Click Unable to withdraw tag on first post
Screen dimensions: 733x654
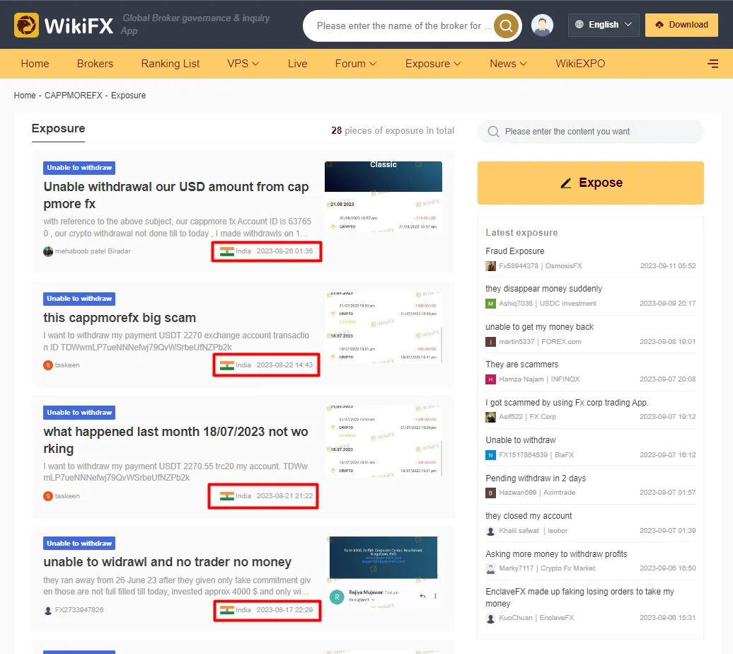(79, 168)
